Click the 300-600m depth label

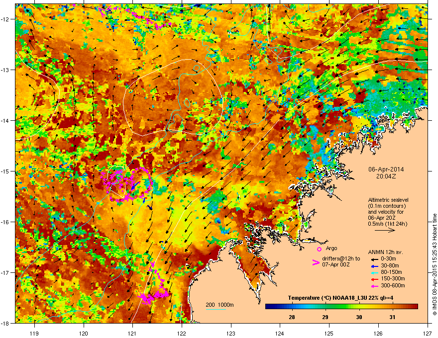point(393,285)
